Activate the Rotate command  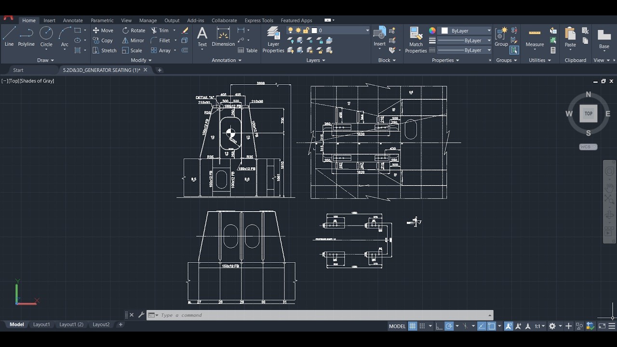point(134,30)
